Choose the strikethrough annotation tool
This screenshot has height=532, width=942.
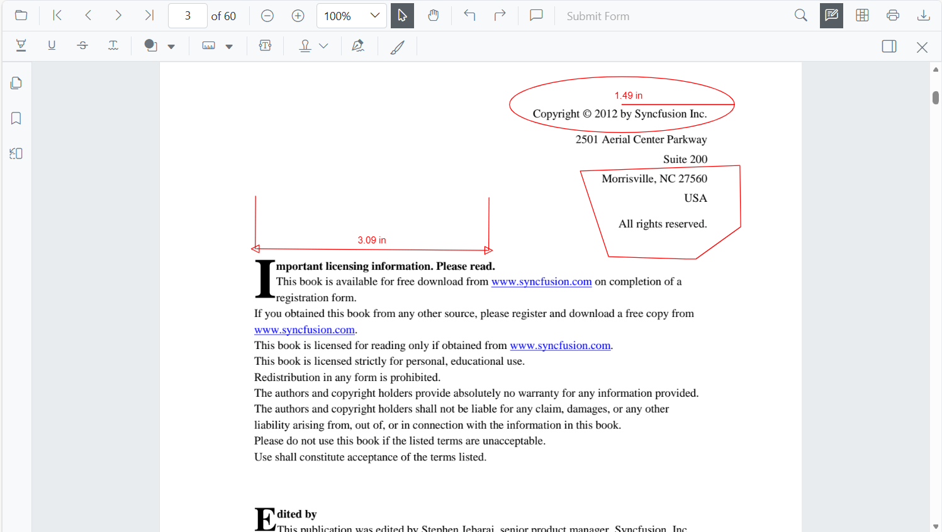click(x=82, y=46)
